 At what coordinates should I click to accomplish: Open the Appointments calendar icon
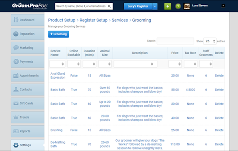click(16, 75)
